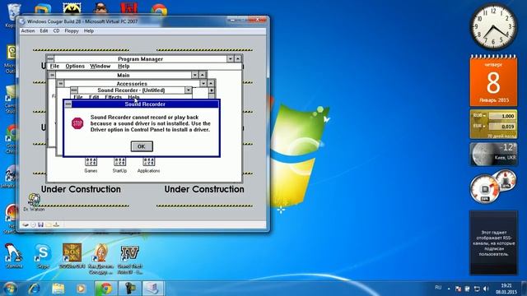Open Program Manager's Help menu
The width and height of the screenshot is (527, 296).
(x=124, y=66)
